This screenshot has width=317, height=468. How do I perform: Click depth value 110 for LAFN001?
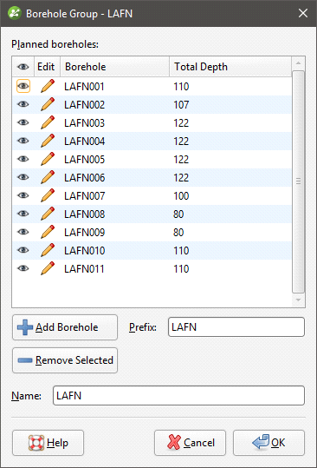click(181, 87)
